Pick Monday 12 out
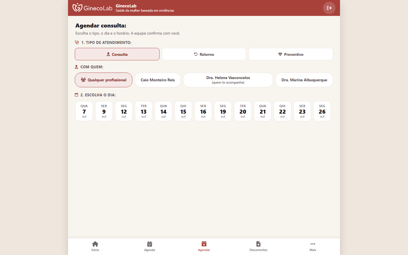This screenshot has height=255, width=408. pyautogui.click(x=124, y=111)
